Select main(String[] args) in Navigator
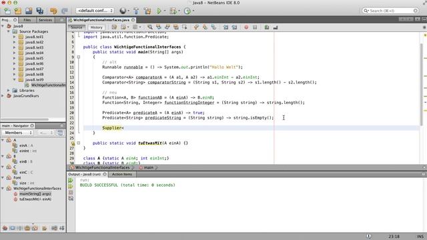 (x=35, y=194)
